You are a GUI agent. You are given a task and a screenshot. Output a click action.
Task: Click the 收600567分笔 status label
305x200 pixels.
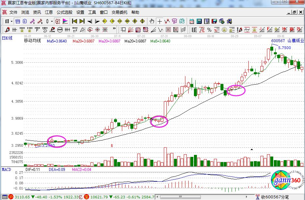pyautogui.click(x=275, y=197)
